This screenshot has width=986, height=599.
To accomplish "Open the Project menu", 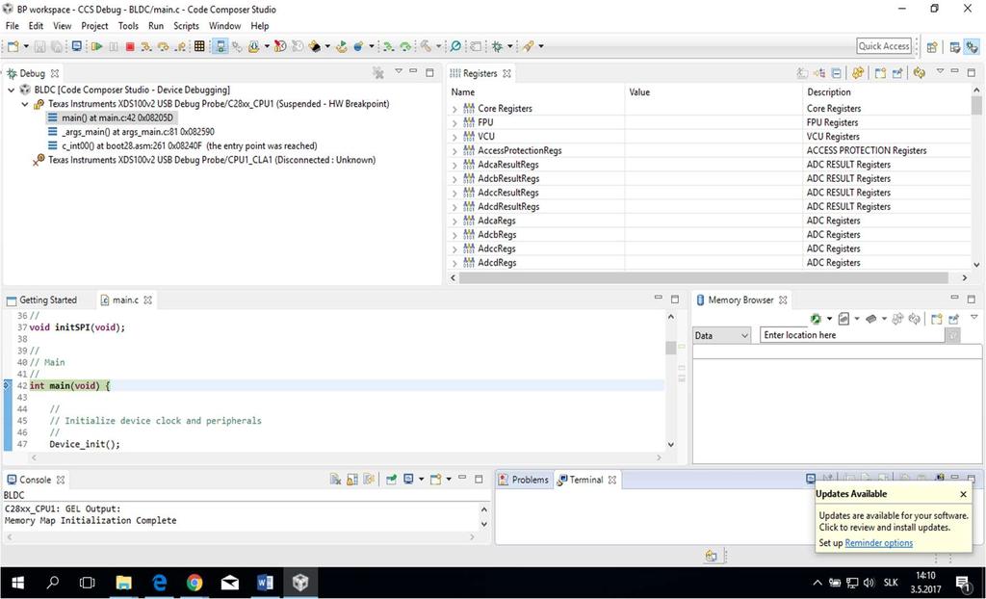I will pos(94,26).
